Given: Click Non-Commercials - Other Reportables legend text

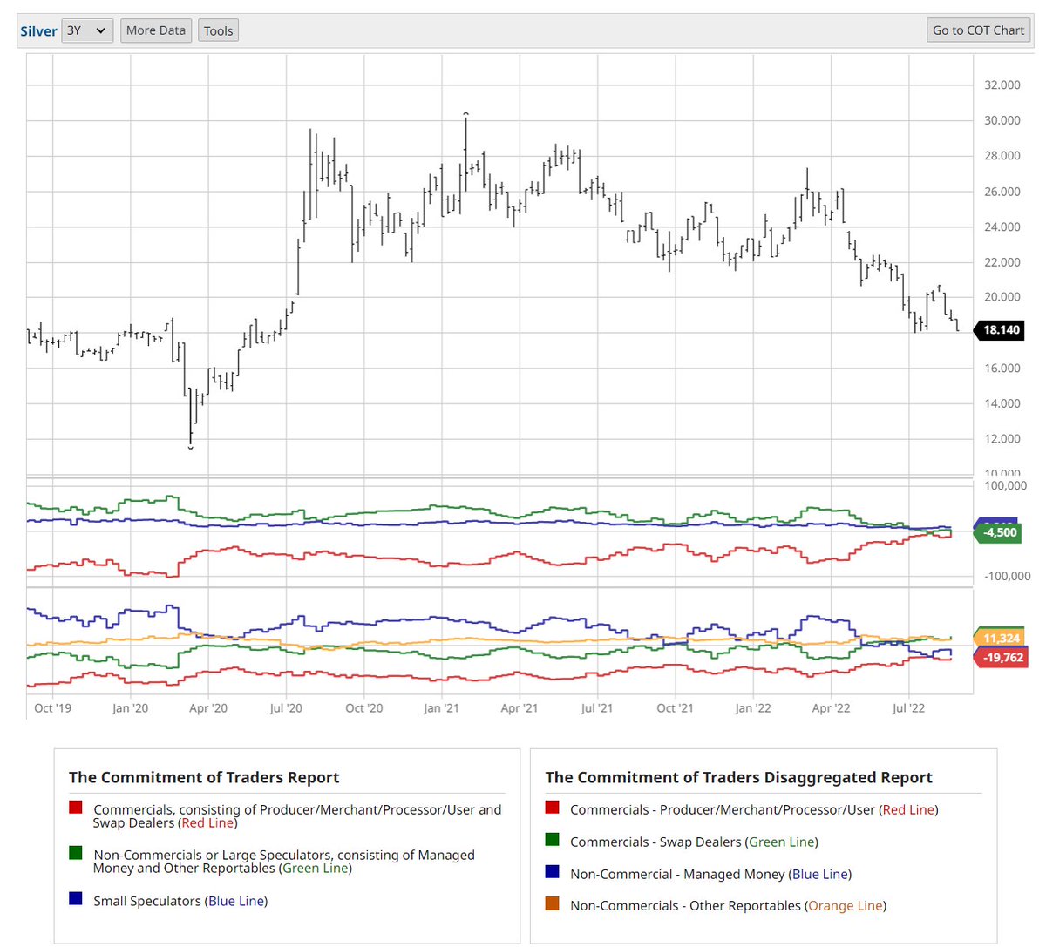Looking at the screenshot, I should (729, 906).
